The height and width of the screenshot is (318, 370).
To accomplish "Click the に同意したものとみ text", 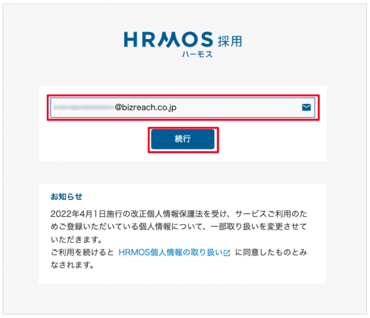I will (x=271, y=252).
